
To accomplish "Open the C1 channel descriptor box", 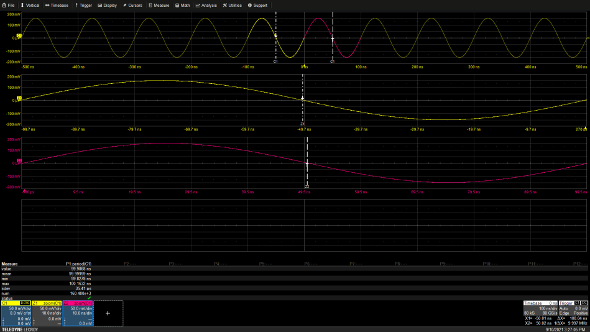I will [x=16, y=313].
